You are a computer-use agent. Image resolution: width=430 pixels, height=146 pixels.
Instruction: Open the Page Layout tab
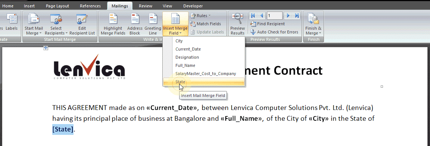point(57,6)
